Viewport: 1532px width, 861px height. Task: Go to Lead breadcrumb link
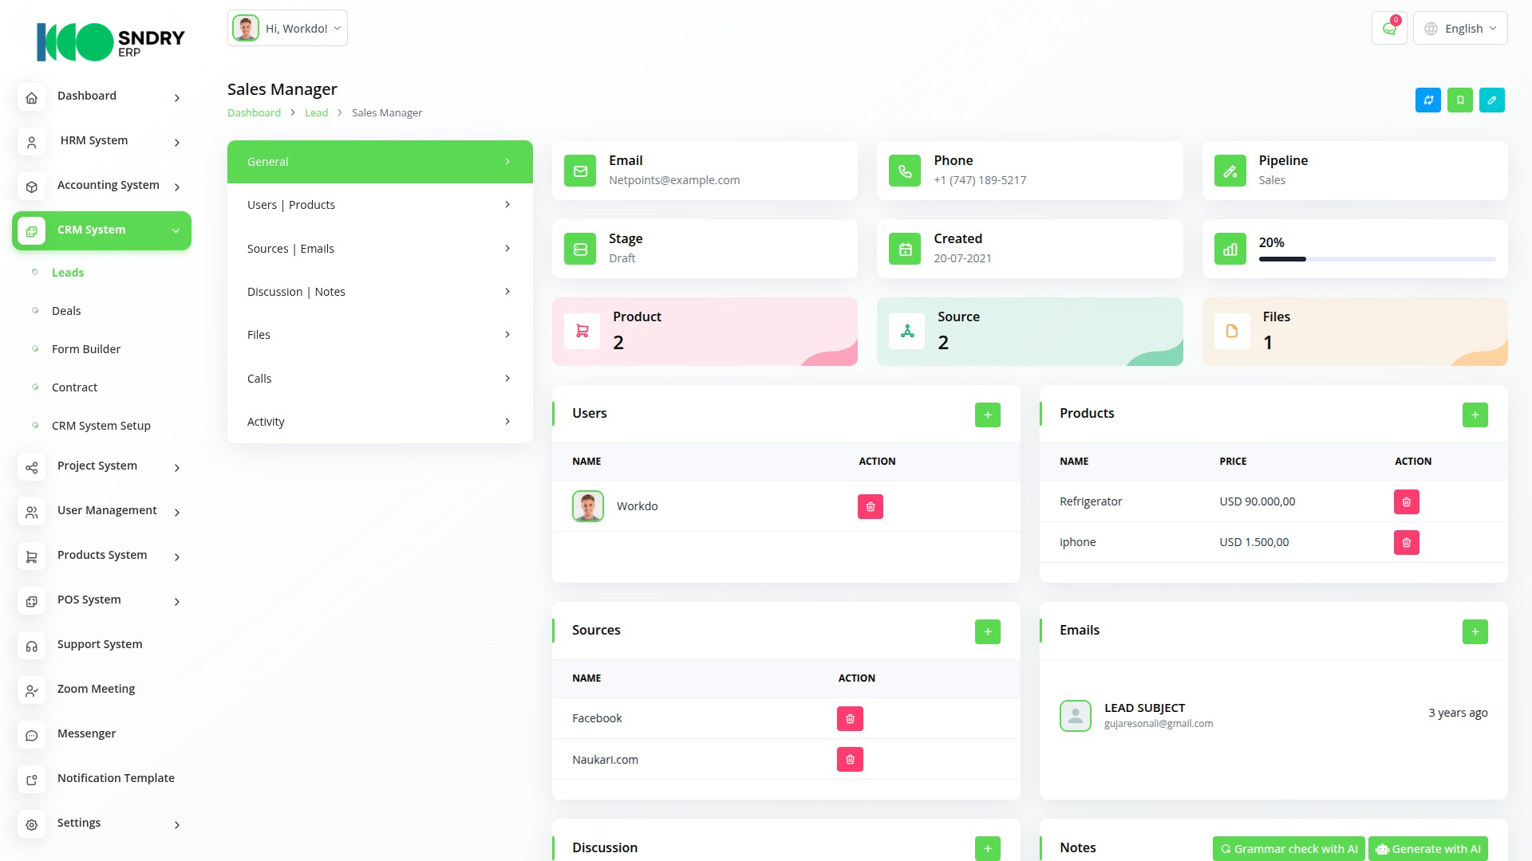pyautogui.click(x=316, y=113)
